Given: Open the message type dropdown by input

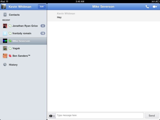Looking at the screenshot, I should (52, 115).
